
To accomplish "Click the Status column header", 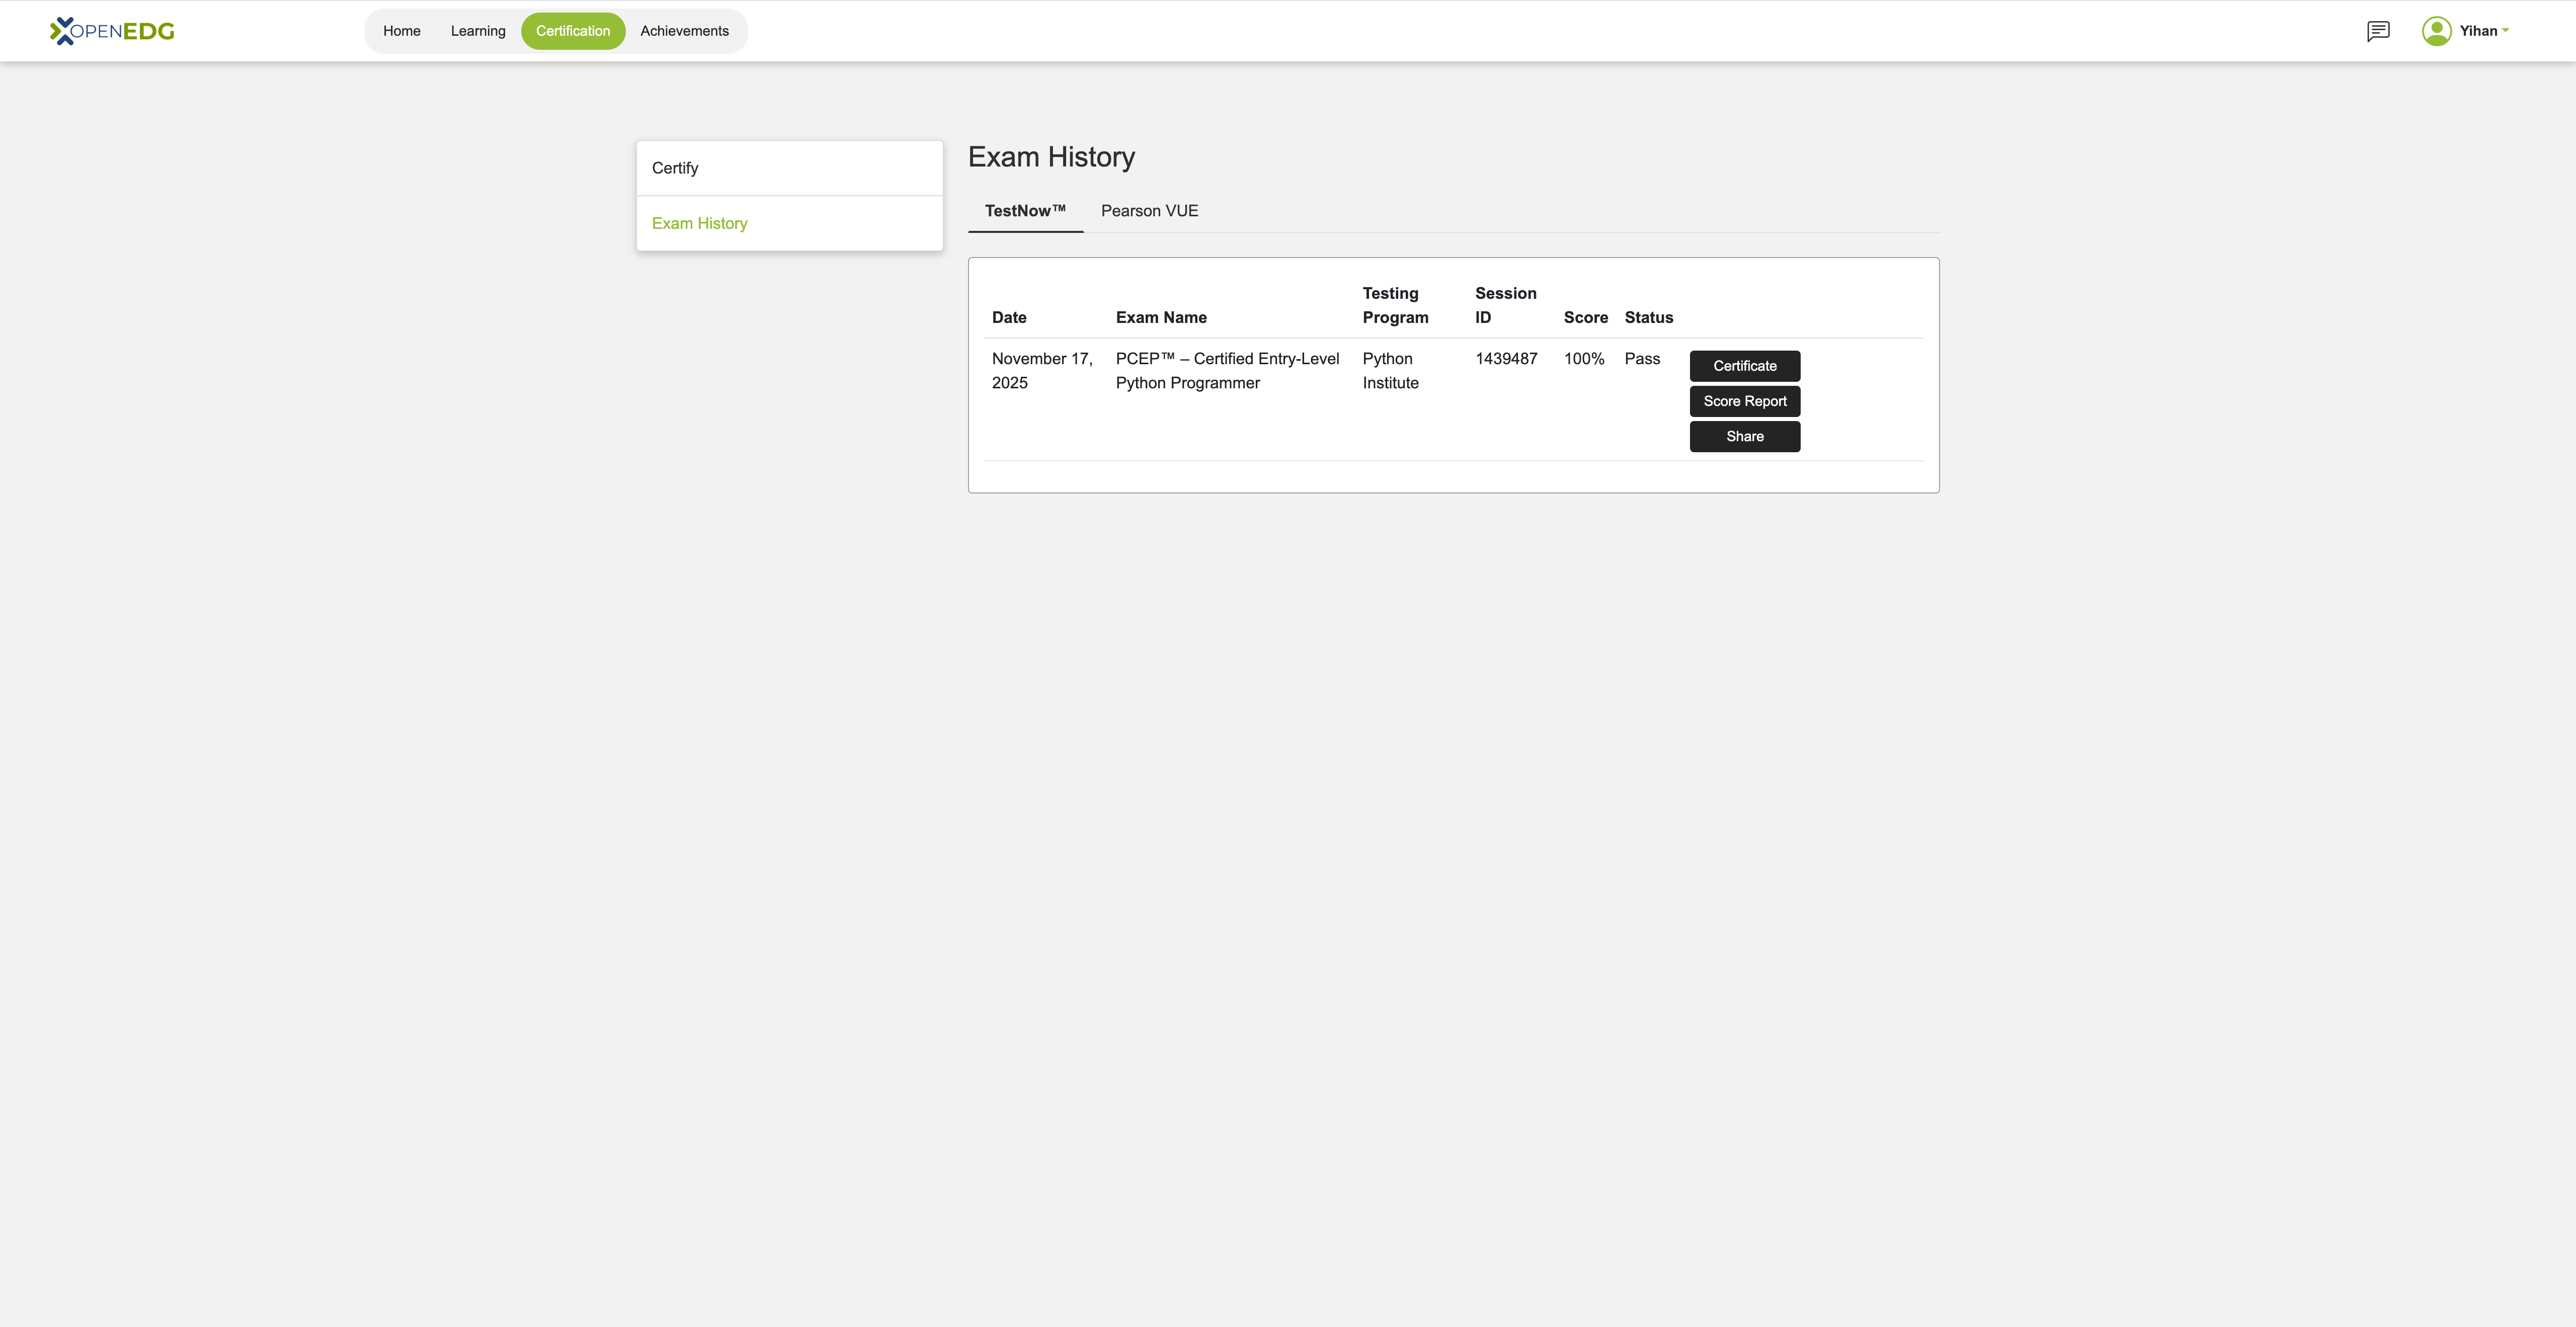I will click(x=1648, y=317).
